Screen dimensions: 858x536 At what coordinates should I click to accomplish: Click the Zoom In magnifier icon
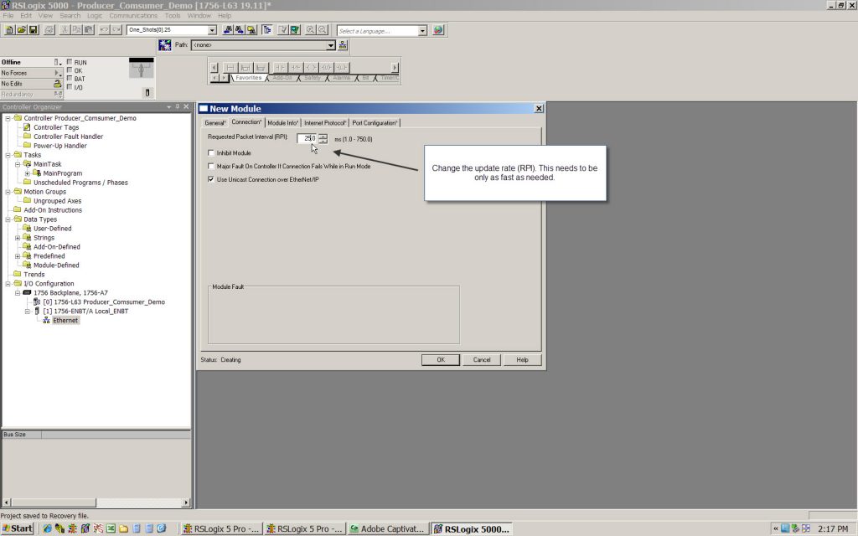coord(311,30)
